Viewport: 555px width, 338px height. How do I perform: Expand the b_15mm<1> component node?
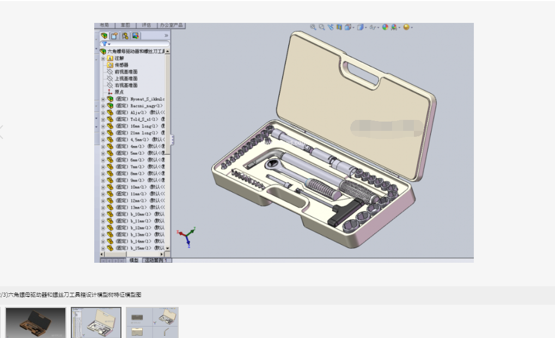(103, 248)
